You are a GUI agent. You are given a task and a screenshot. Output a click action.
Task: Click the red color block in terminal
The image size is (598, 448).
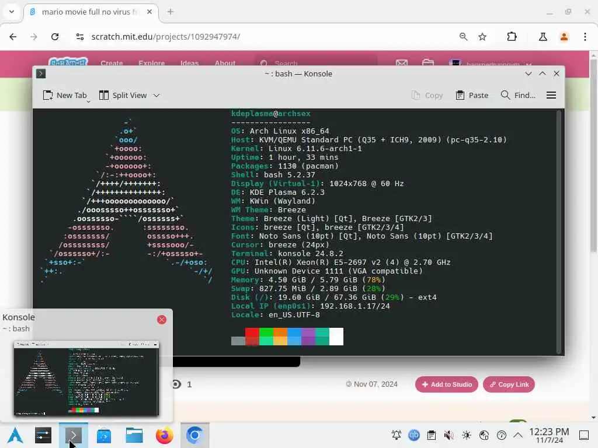pos(252,332)
